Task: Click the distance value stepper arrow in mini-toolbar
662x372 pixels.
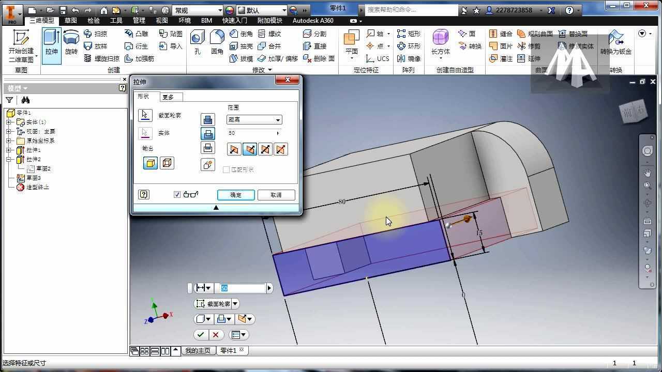Action: tap(268, 288)
